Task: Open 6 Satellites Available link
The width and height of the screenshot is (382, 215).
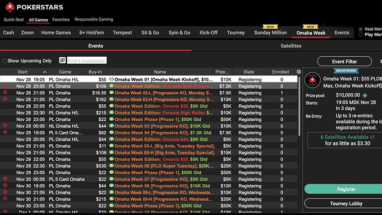Action: [344, 137]
